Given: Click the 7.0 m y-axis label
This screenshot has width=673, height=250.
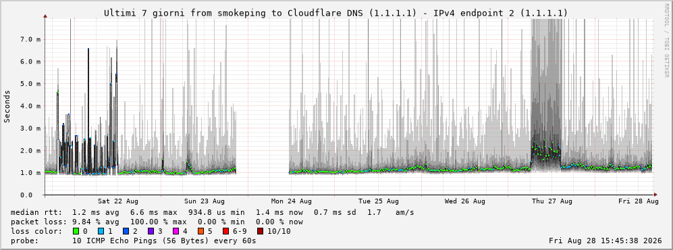Looking at the screenshot, I should pos(30,39).
